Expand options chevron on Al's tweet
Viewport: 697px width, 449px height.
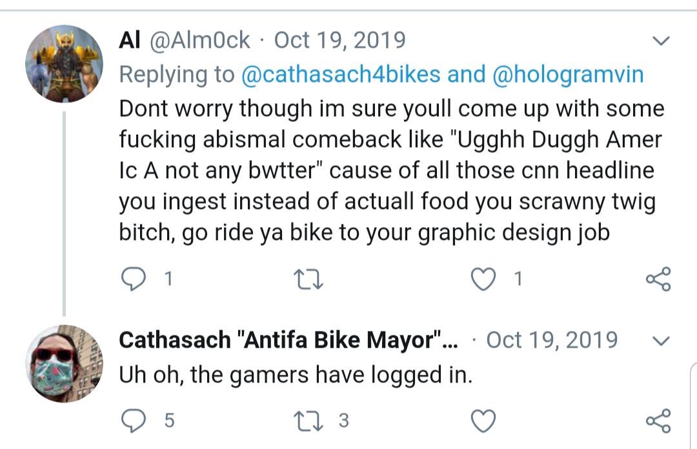(x=661, y=41)
